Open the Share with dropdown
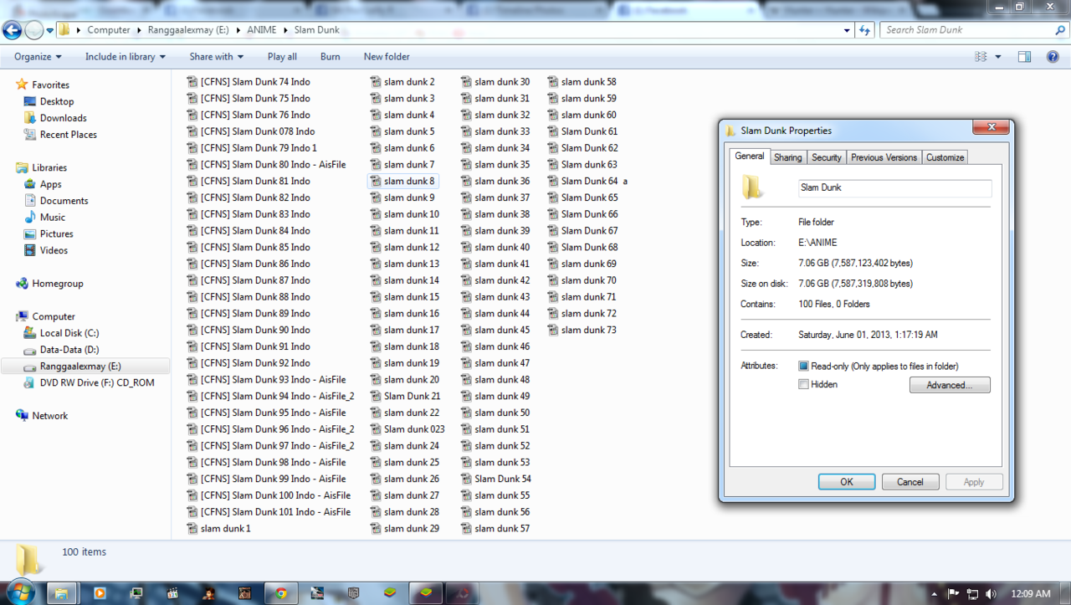Viewport: 1071px width, 605px height. click(x=216, y=57)
